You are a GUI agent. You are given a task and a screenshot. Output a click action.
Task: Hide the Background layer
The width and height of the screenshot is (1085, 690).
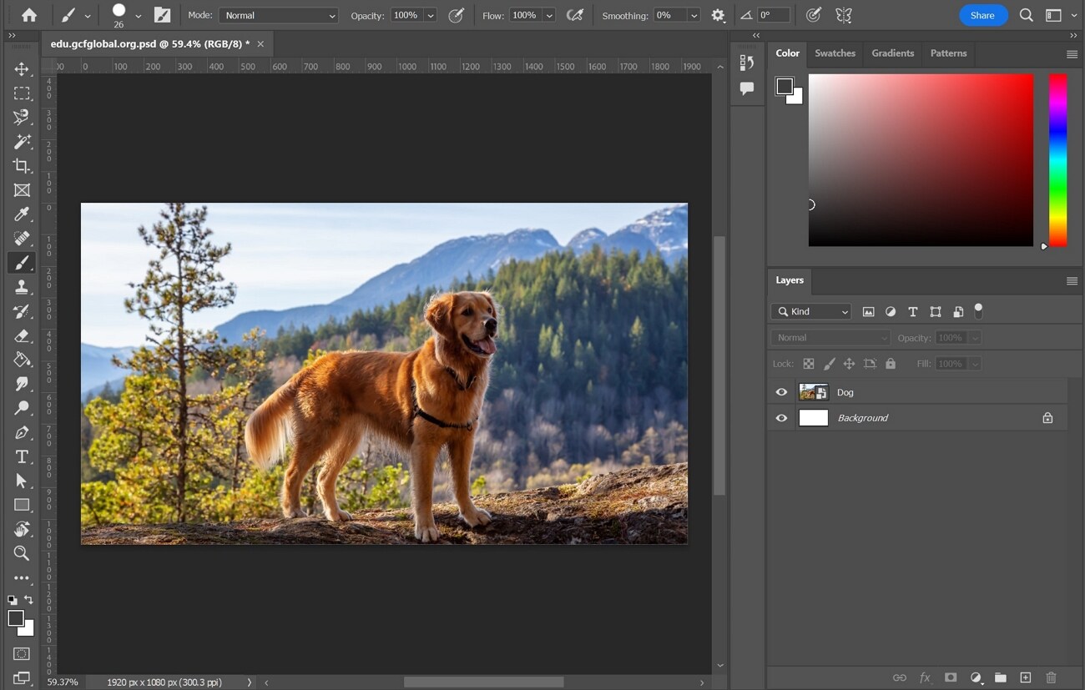pos(781,418)
